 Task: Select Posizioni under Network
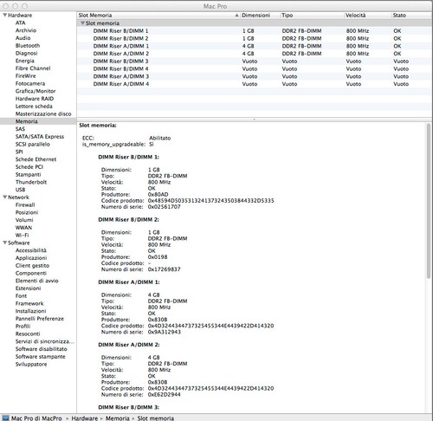point(27,212)
